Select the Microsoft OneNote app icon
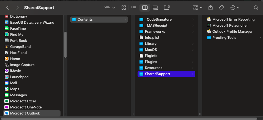Screen dimensions: 263x120 [x=7, y=107]
